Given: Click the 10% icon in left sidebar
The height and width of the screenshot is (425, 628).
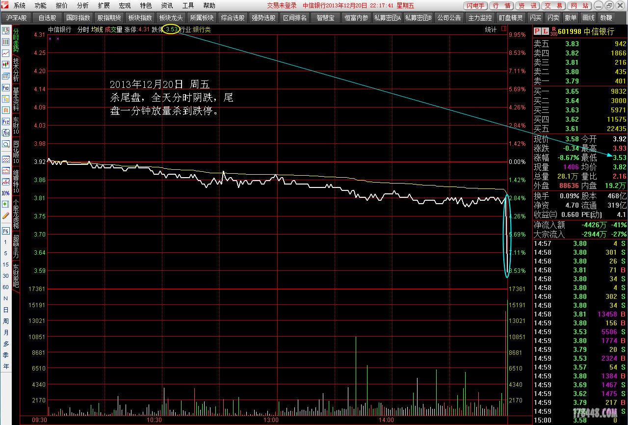Looking at the screenshot, I should click(x=6, y=193).
